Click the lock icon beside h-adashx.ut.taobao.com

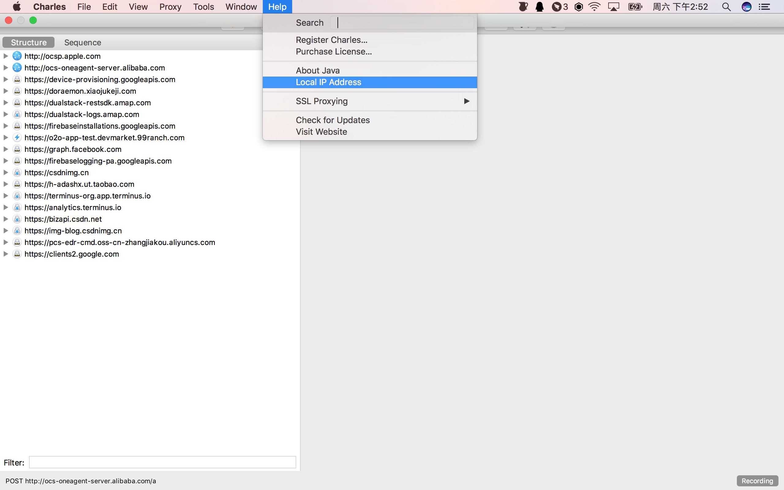[17, 184]
